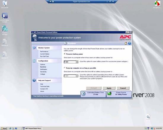The image size is (163, 130).
Task: Open Sensitivity settings
Action: point(43,72)
